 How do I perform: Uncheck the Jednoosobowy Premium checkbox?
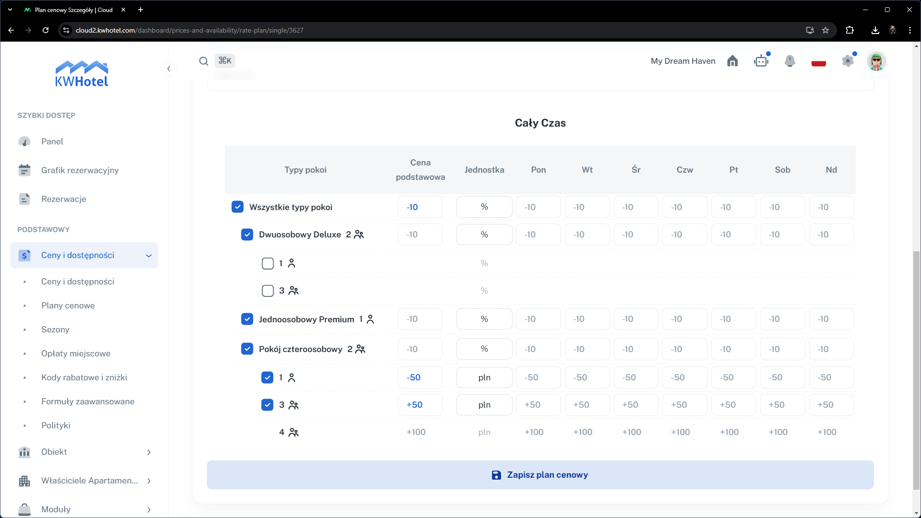(x=247, y=319)
